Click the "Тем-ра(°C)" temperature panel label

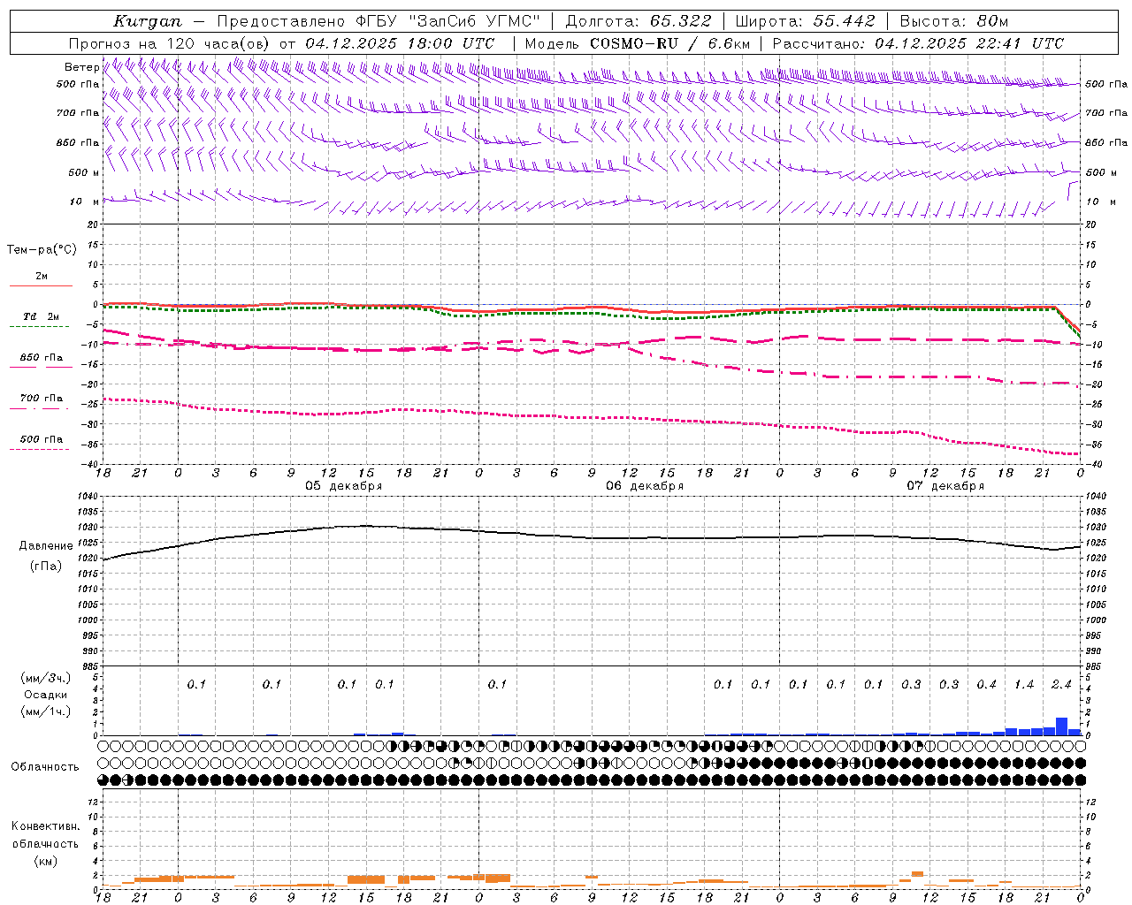[x=42, y=250]
